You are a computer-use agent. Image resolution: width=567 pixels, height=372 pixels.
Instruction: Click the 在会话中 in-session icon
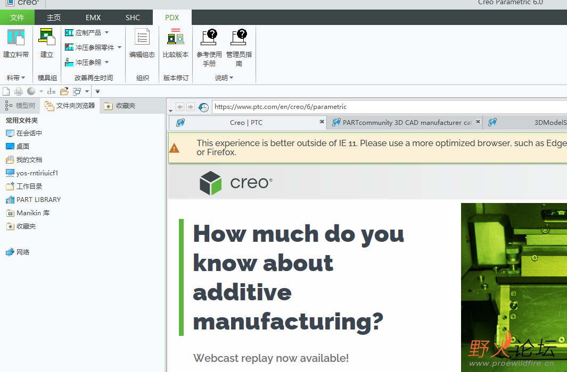pos(10,133)
